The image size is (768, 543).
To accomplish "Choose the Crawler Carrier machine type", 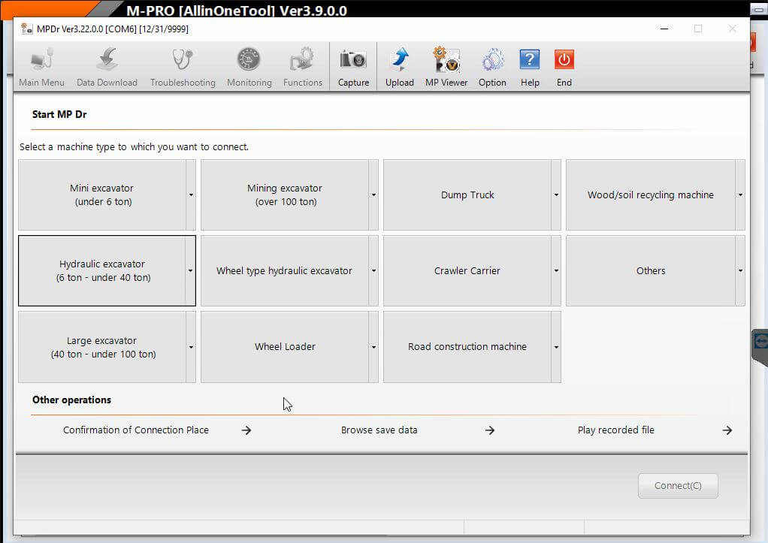I will point(467,270).
